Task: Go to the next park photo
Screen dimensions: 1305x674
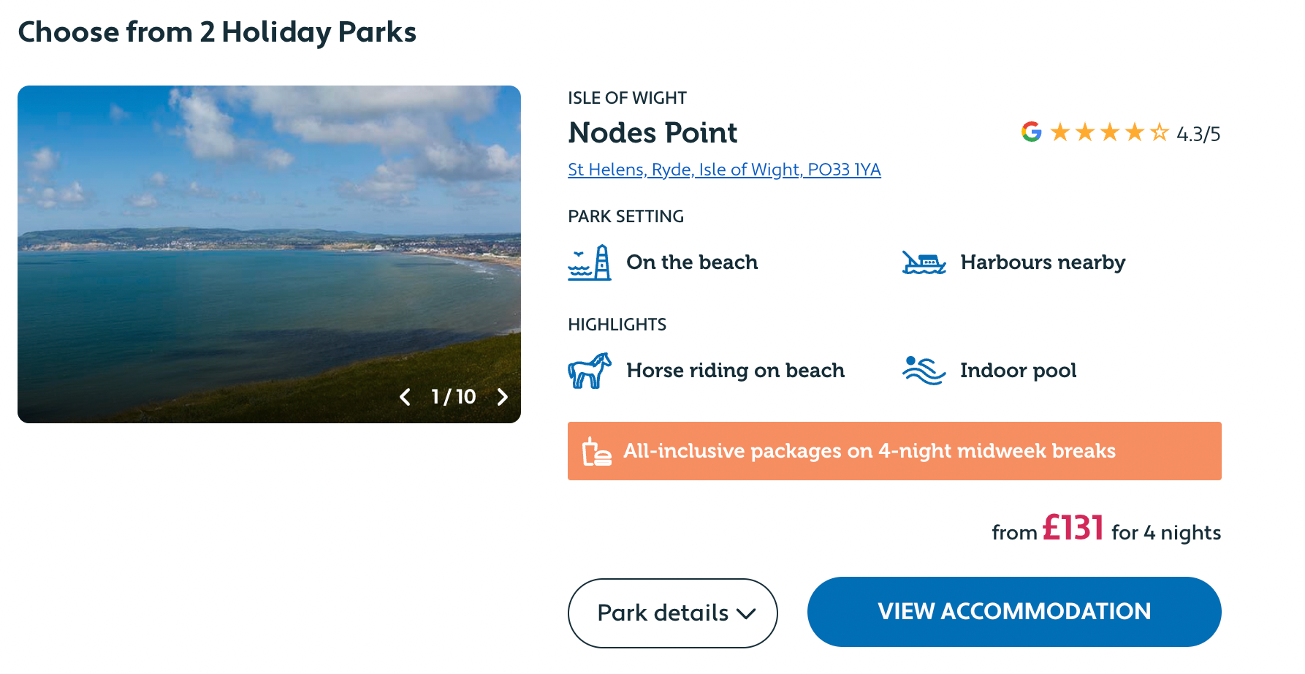Action: tap(503, 397)
